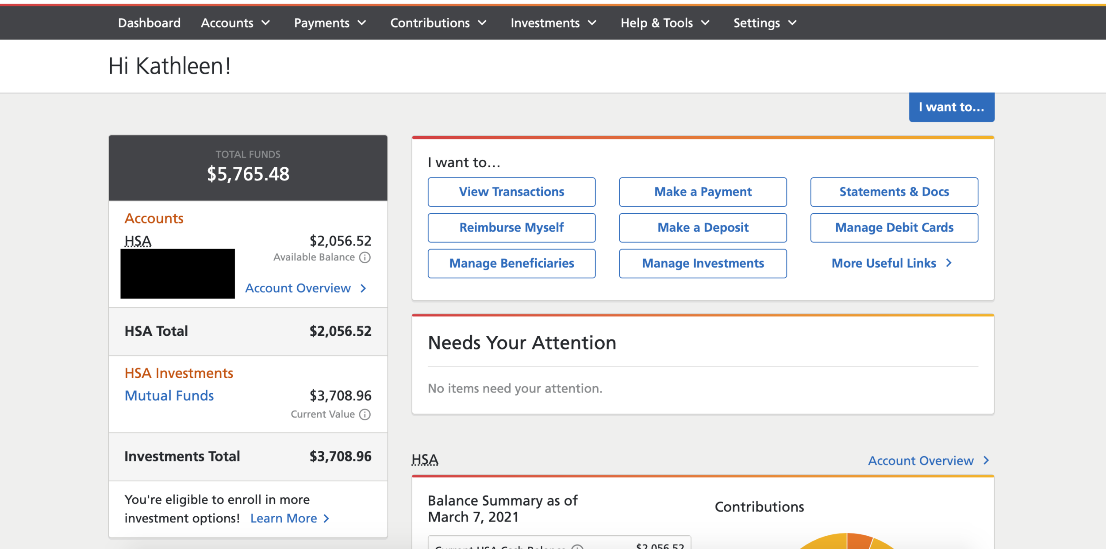Click info icon beside Current Value

point(365,415)
